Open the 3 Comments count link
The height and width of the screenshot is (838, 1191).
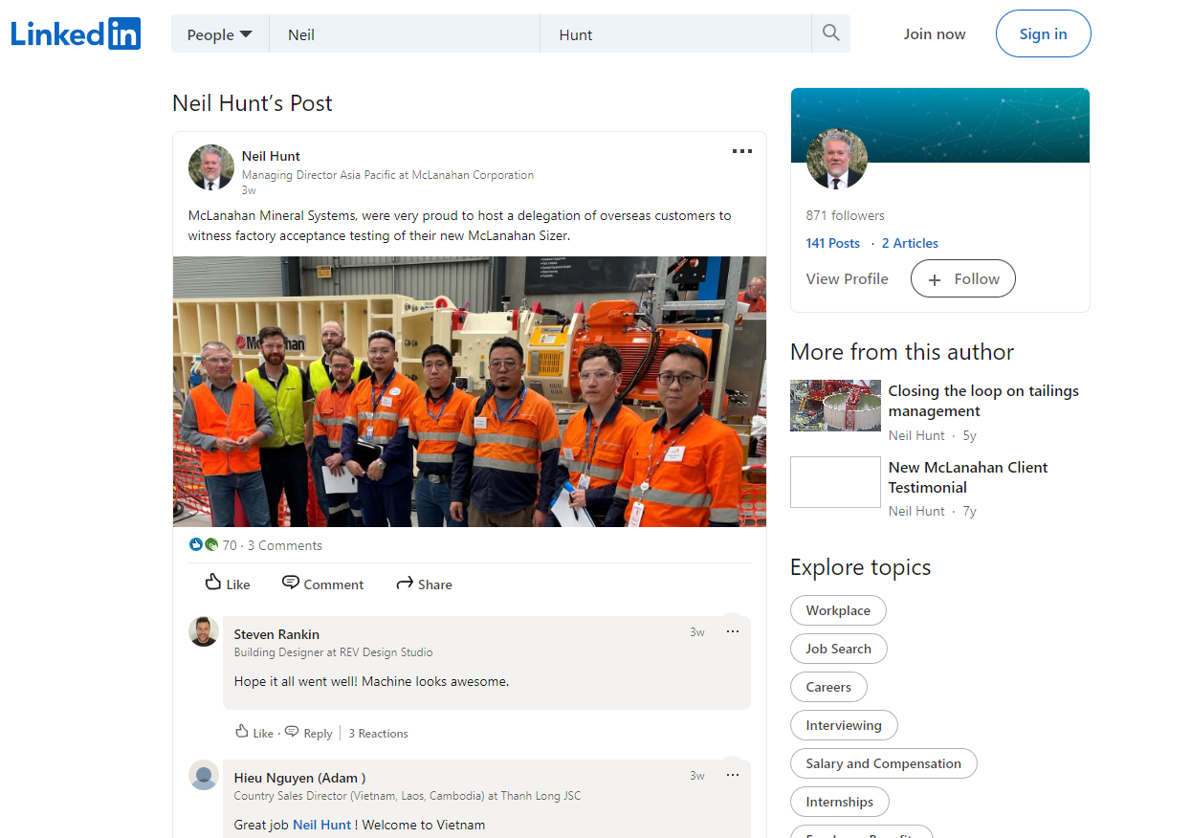pos(285,545)
